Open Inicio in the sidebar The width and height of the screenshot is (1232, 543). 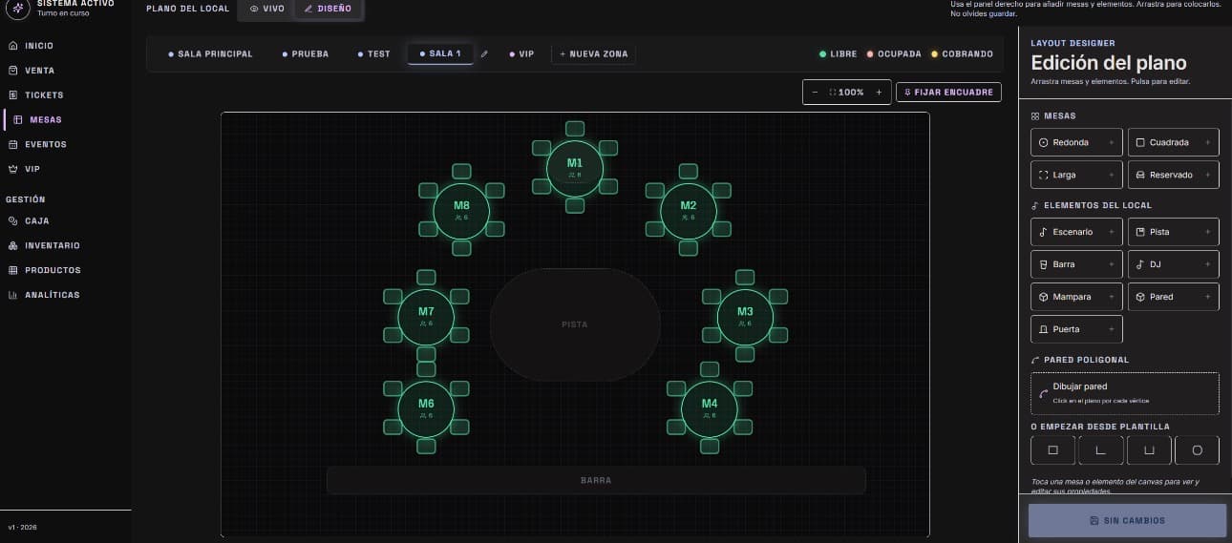(38, 46)
